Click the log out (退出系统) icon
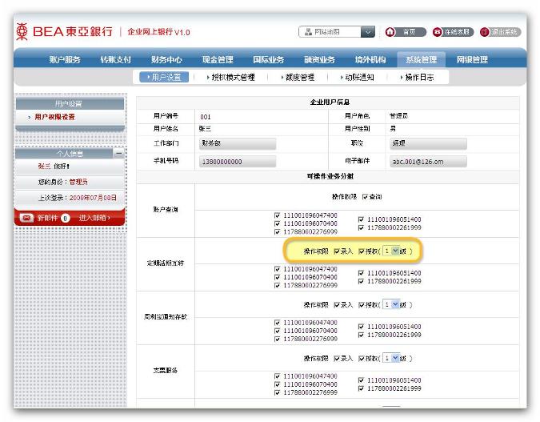The width and height of the screenshot is (540, 422). [x=485, y=32]
